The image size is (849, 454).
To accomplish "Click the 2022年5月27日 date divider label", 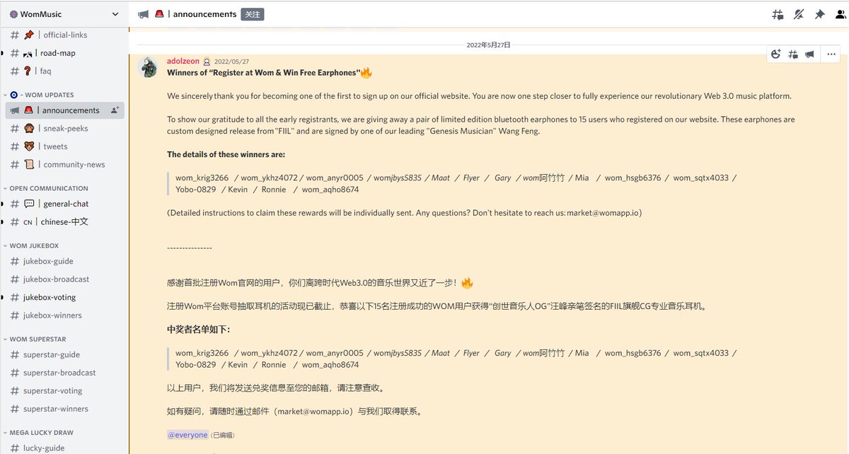I will click(x=488, y=45).
